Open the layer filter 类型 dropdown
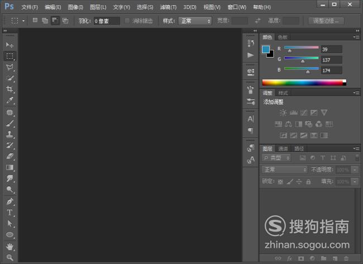Viewport: 363px width, 264px height. pos(276,158)
